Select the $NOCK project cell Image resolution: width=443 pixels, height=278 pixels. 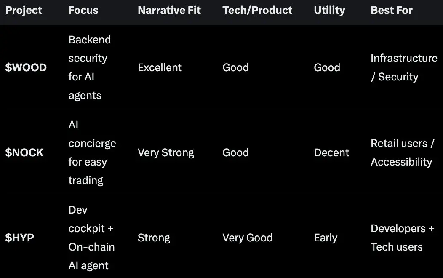tap(24, 152)
